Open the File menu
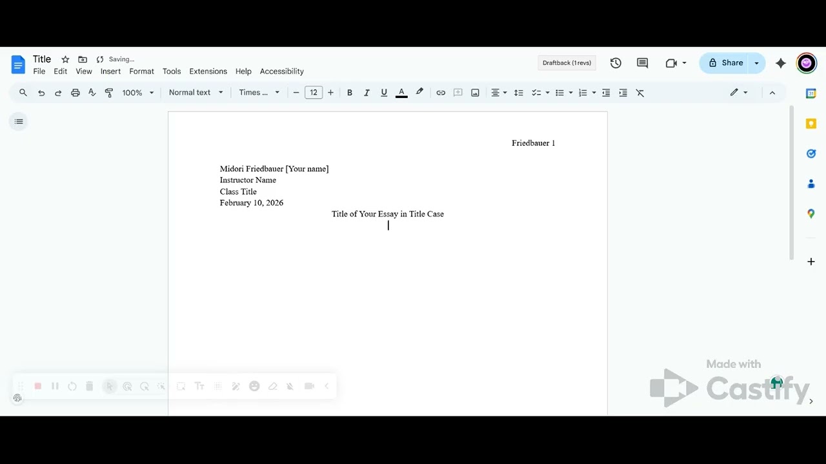 [x=39, y=72]
